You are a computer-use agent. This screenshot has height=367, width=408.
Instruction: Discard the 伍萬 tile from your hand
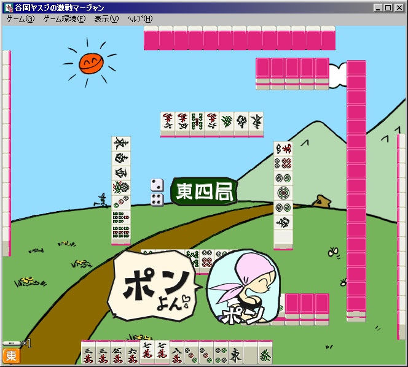[x=117, y=353]
